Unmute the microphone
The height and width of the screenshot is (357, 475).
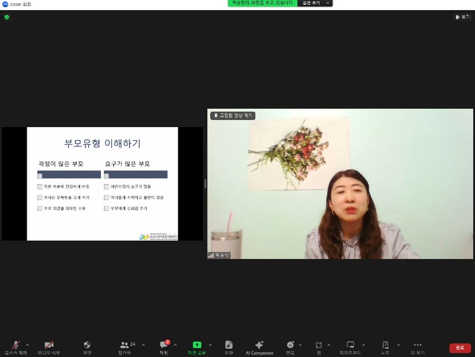(15, 346)
